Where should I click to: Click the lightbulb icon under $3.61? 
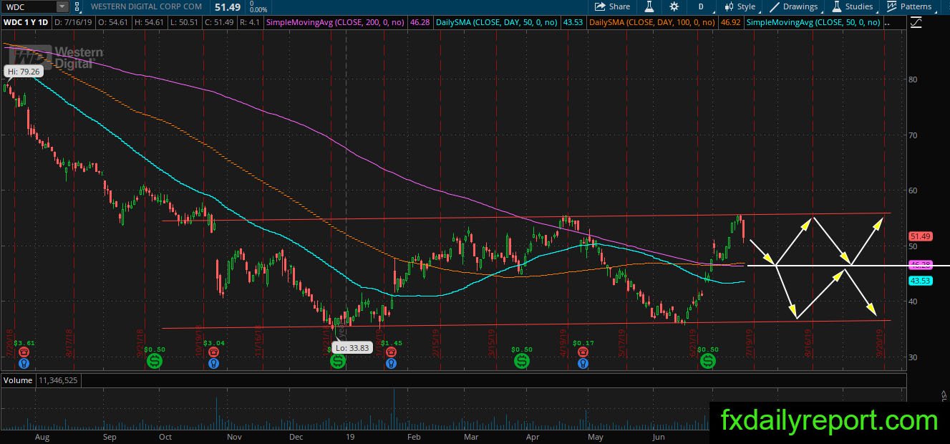click(24, 364)
